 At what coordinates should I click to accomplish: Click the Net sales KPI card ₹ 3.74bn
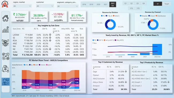[20, 17]
